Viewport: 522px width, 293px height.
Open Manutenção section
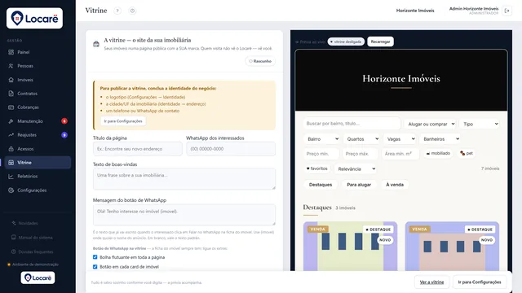point(38,121)
